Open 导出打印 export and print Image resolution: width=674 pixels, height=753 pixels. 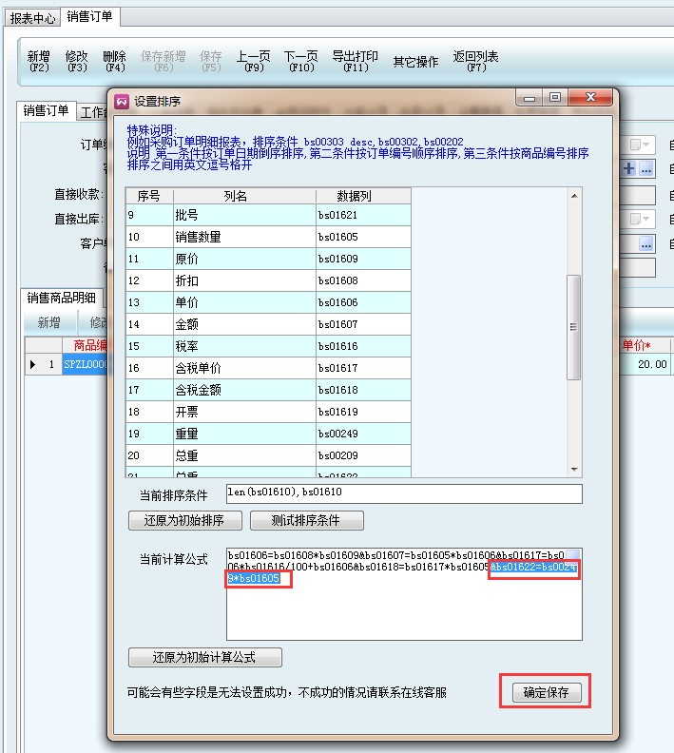point(355,62)
